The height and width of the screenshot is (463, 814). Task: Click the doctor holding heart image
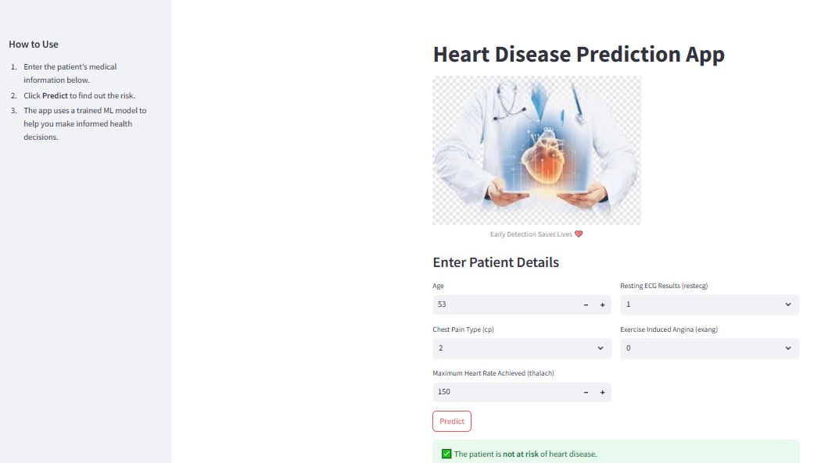(x=536, y=150)
